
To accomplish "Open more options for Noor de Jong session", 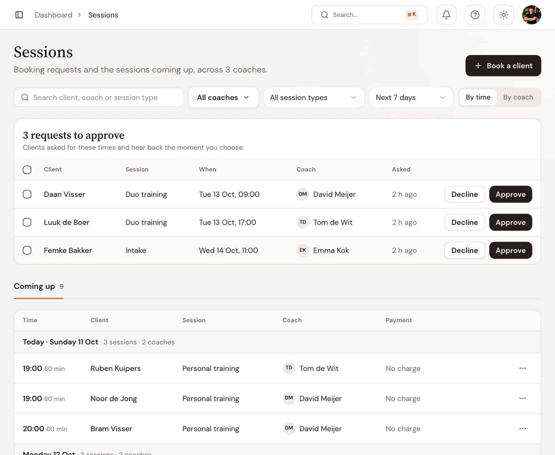I will [x=523, y=399].
